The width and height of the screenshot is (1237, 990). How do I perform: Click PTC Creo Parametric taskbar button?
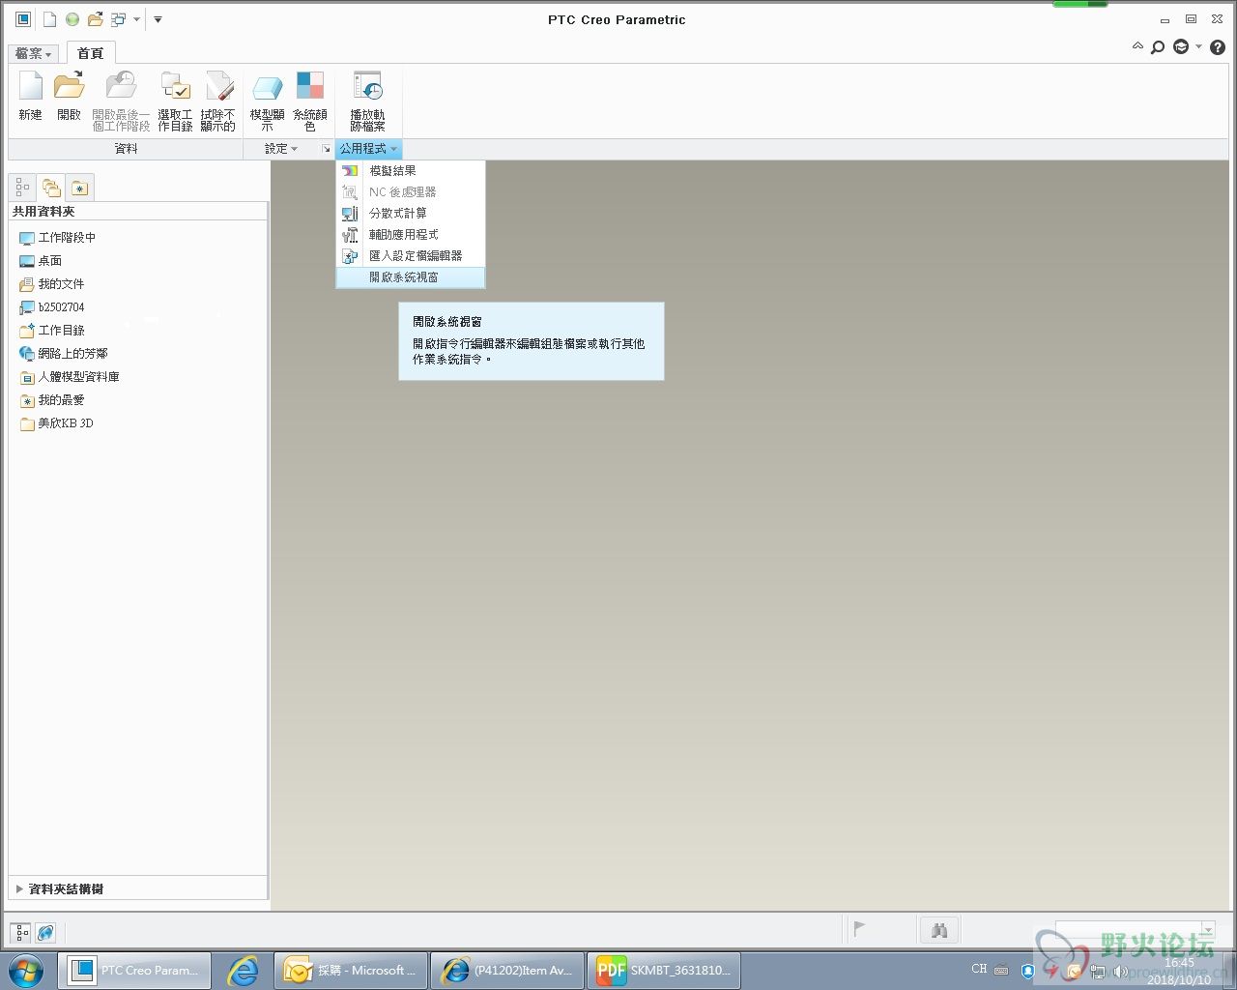coord(134,970)
